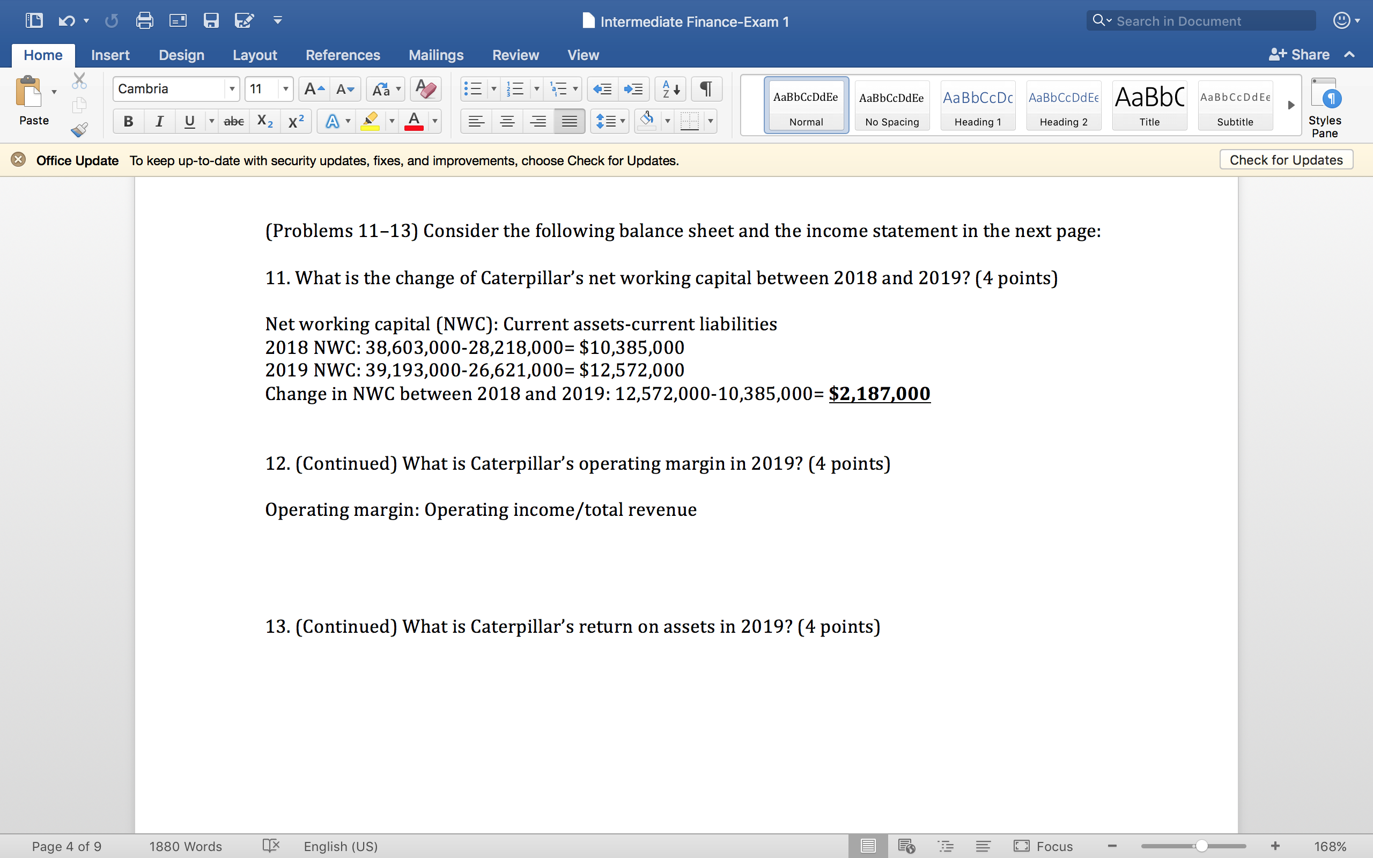Toggle bold formatting

[128, 121]
